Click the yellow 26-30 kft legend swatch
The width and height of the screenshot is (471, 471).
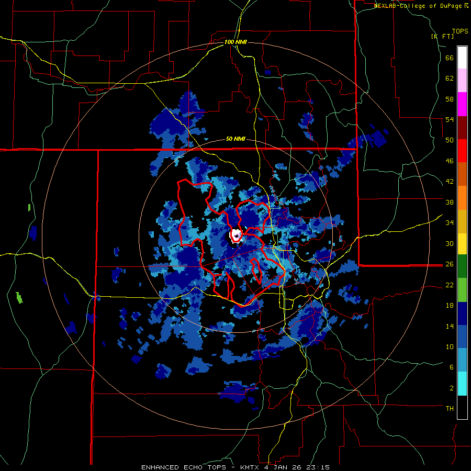(462, 244)
